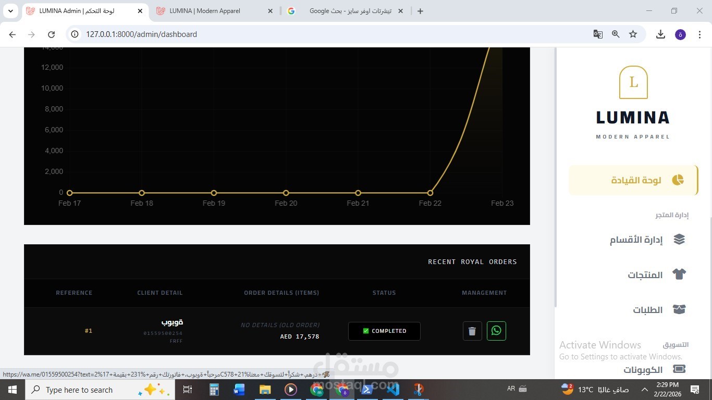Open إدارة الأقسام categories layers icon

(679, 240)
